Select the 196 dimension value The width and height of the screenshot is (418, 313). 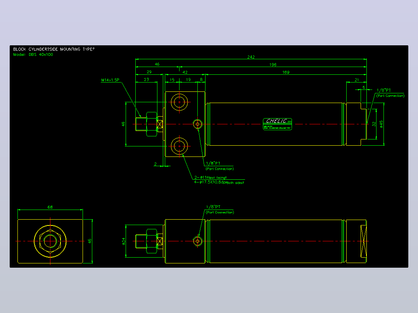[273, 65]
